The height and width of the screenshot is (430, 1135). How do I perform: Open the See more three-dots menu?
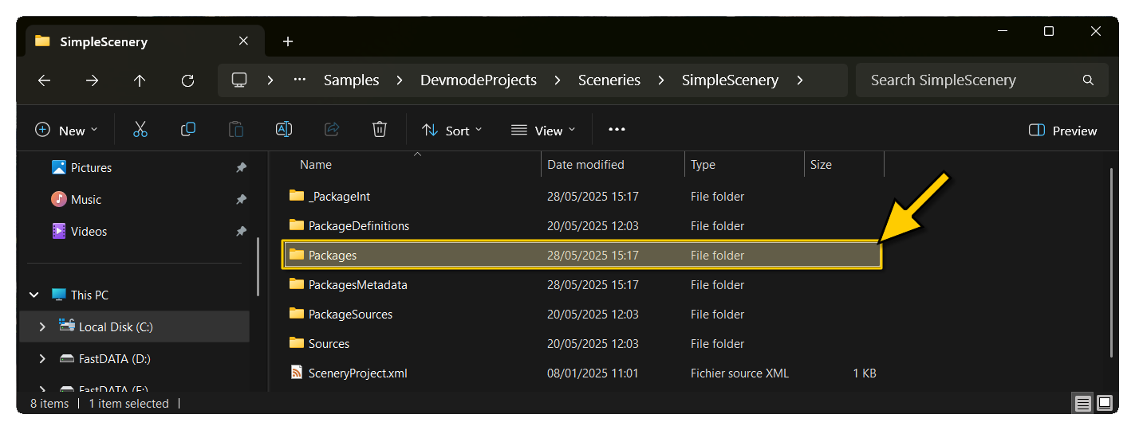pos(617,130)
